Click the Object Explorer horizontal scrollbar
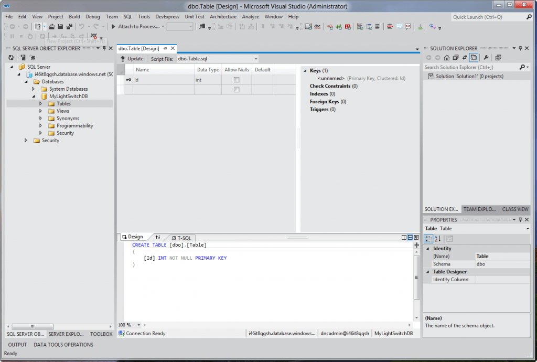Image resolution: width=537 pixels, height=362 pixels. pyautogui.click(x=33, y=326)
